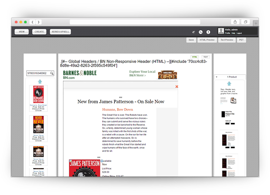The image size is (270, 195).
Task: Click the Logout link
Action: coord(239,33)
